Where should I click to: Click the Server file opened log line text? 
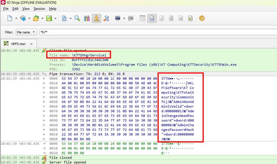[x=68, y=162]
